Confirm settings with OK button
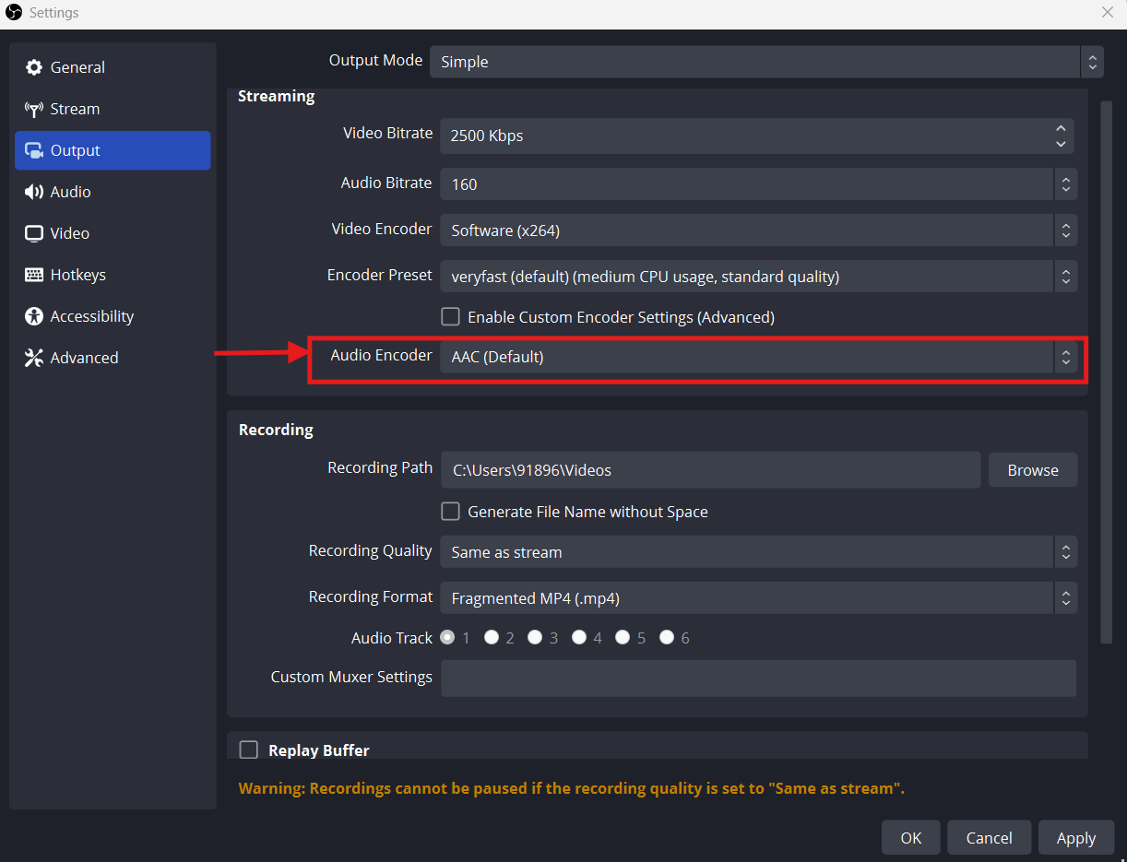Image resolution: width=1127 pixels, height=862 pixels. pos(911,838)
